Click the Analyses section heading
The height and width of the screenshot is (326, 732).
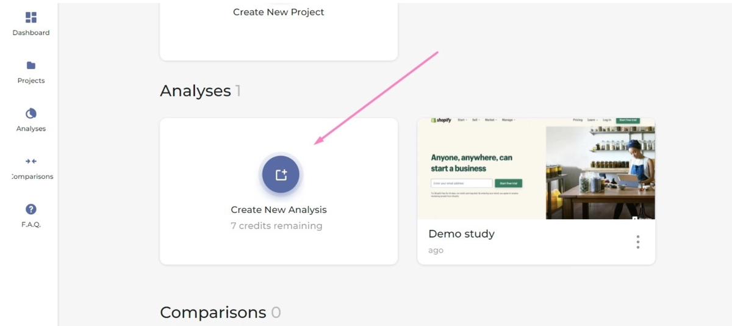tap(195, 91)
